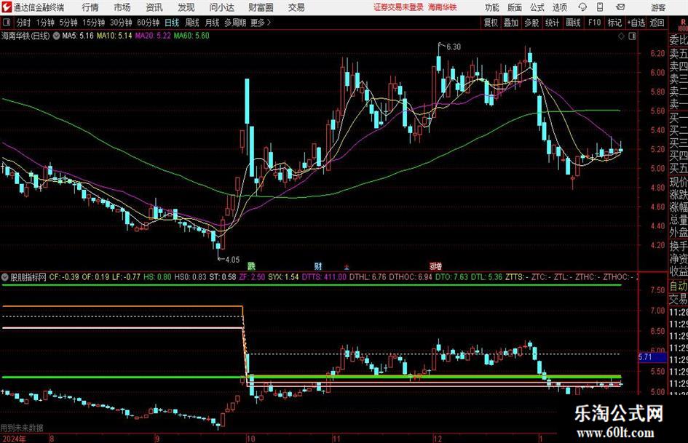Click the 游客 user label
The image size is (688, 443).
658,7
